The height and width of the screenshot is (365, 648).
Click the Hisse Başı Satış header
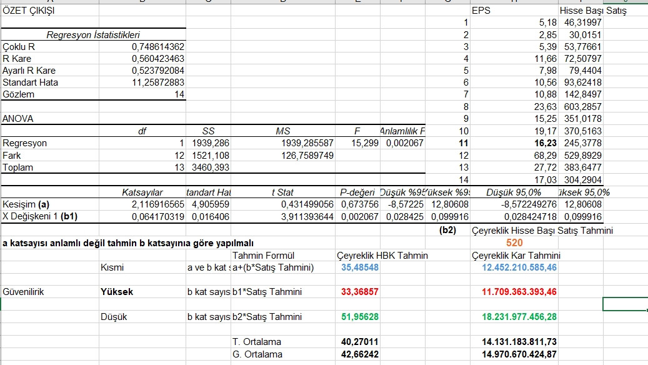(x=593, y=11)
